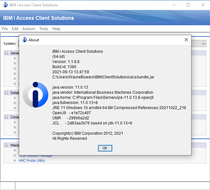
Task: Click the OMR - 299b6a2d2 line
Action: pos(71,118)
